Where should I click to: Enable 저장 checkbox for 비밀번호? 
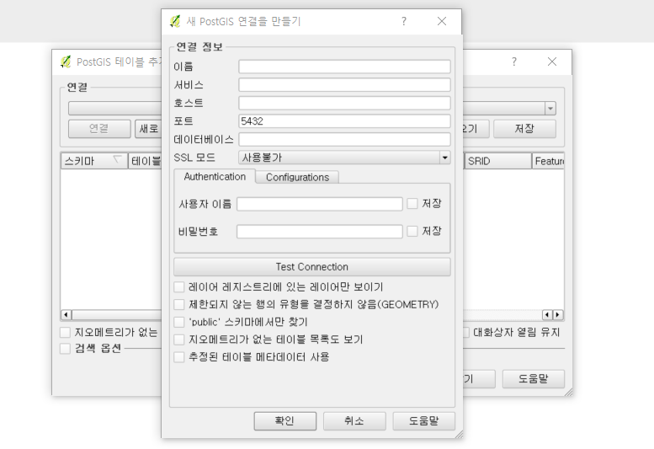(412, 231)
